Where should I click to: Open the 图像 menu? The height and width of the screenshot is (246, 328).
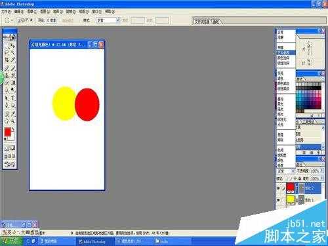click(x=32, y=11)
